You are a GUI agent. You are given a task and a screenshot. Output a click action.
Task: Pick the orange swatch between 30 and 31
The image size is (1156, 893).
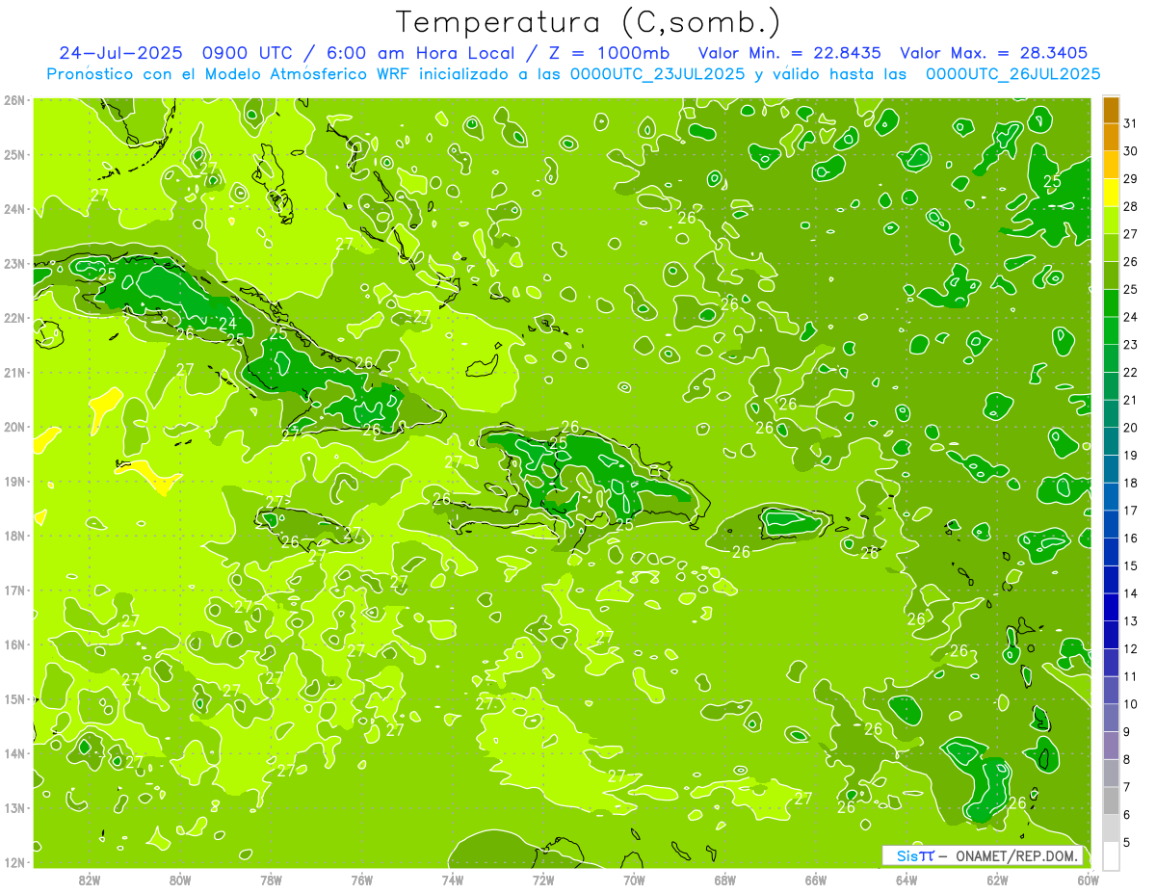tap(1111, 137)
